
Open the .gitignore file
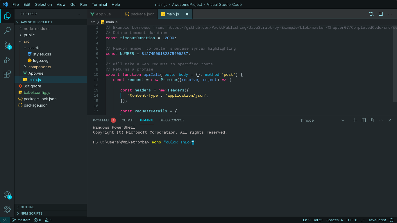tap(32, 86)
